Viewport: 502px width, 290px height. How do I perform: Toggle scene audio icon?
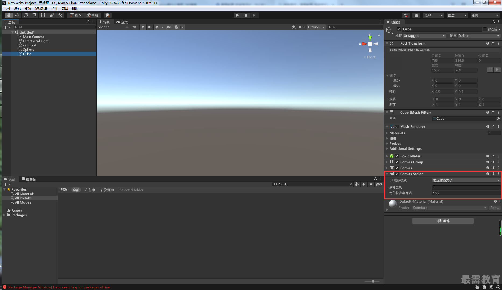pos(150,27)
